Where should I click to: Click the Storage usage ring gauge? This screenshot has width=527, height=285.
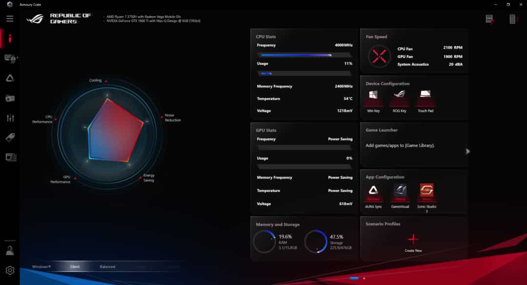click(316, 241)
